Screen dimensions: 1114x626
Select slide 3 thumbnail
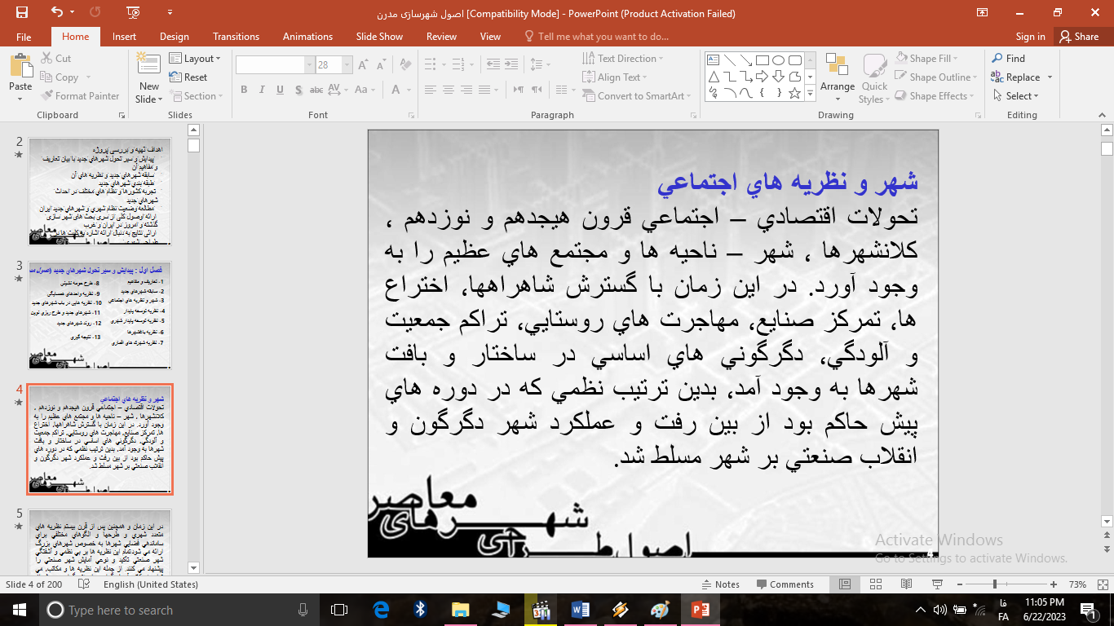(x=99, y=315)
